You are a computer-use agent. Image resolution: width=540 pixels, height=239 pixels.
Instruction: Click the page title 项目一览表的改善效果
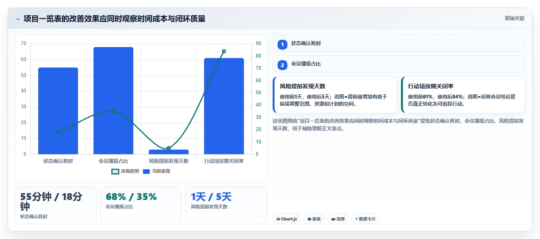[x=114, y=19]
